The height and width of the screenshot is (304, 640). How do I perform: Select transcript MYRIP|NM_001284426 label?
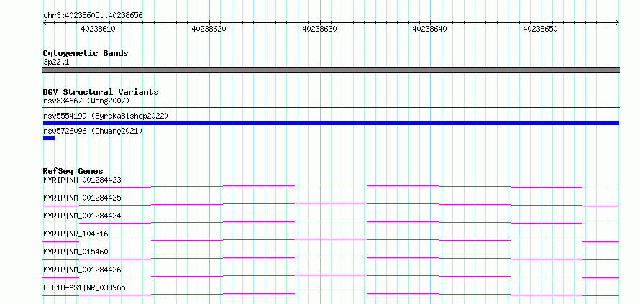(82, 270)
